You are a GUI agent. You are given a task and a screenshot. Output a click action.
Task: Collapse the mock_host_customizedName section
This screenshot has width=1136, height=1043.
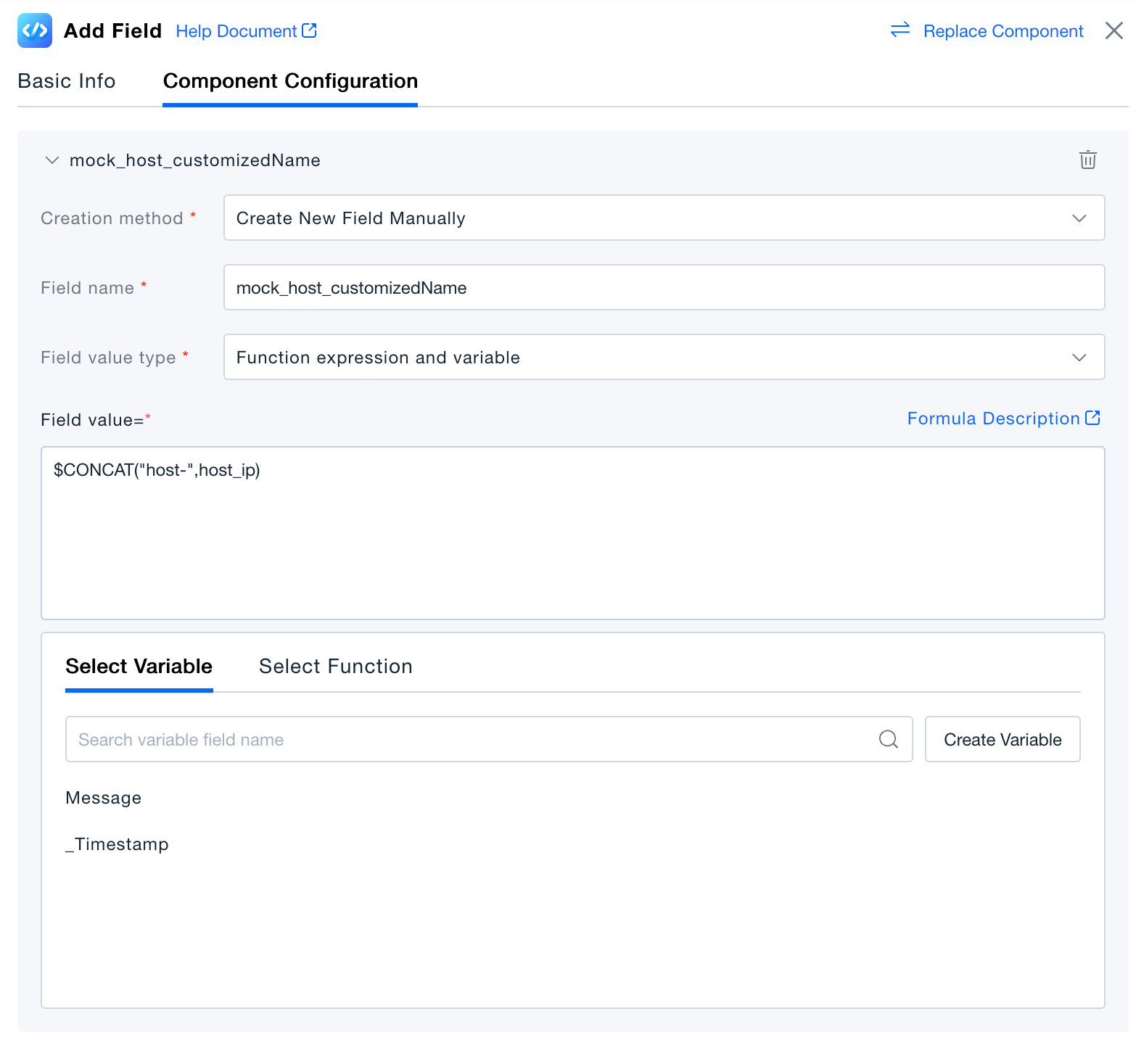[52, 160]
